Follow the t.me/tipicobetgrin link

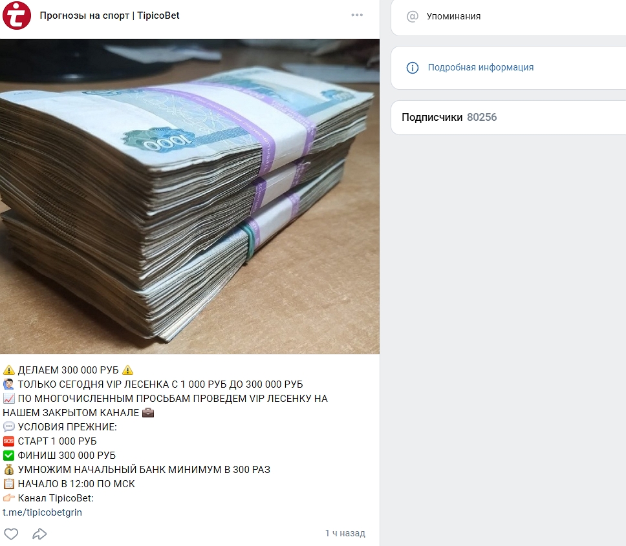pyautogui.click(x=42, y=512)
